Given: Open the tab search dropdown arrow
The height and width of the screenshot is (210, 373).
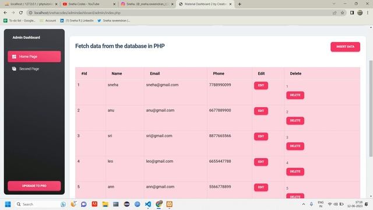Looking at the screenshot, I should pos(334,4).
